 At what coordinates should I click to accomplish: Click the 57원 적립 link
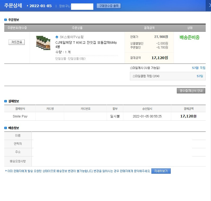[x=199, y=68]
